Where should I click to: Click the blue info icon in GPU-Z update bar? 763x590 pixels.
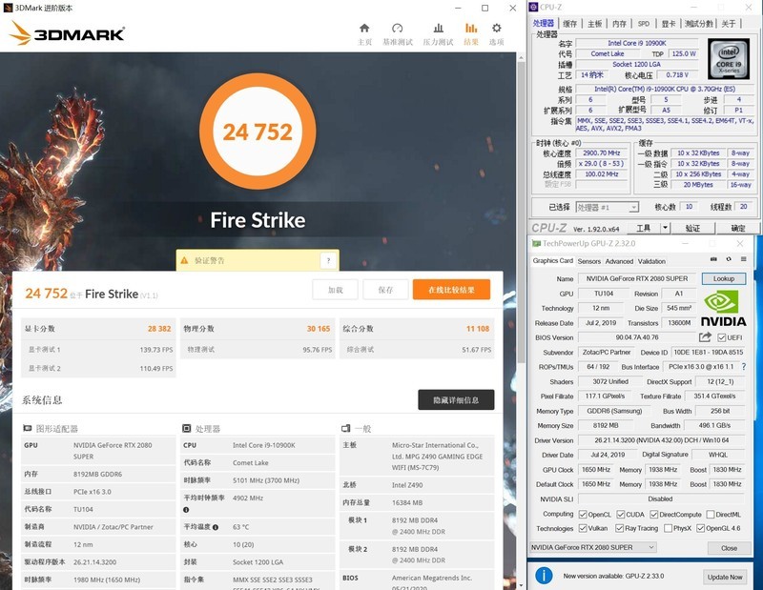544,576
